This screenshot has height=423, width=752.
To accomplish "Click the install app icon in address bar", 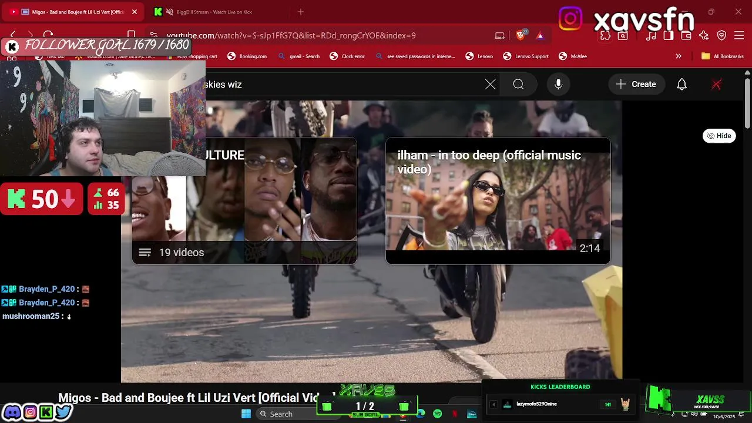I will point(500,35).
